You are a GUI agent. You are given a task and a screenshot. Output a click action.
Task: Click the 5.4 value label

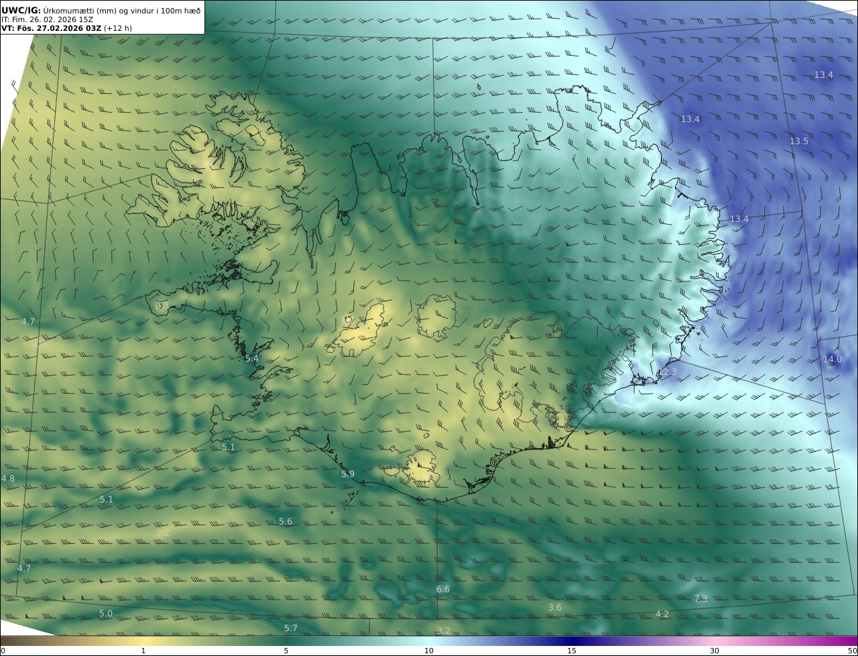pyautogui.click(x=251, y=359)
